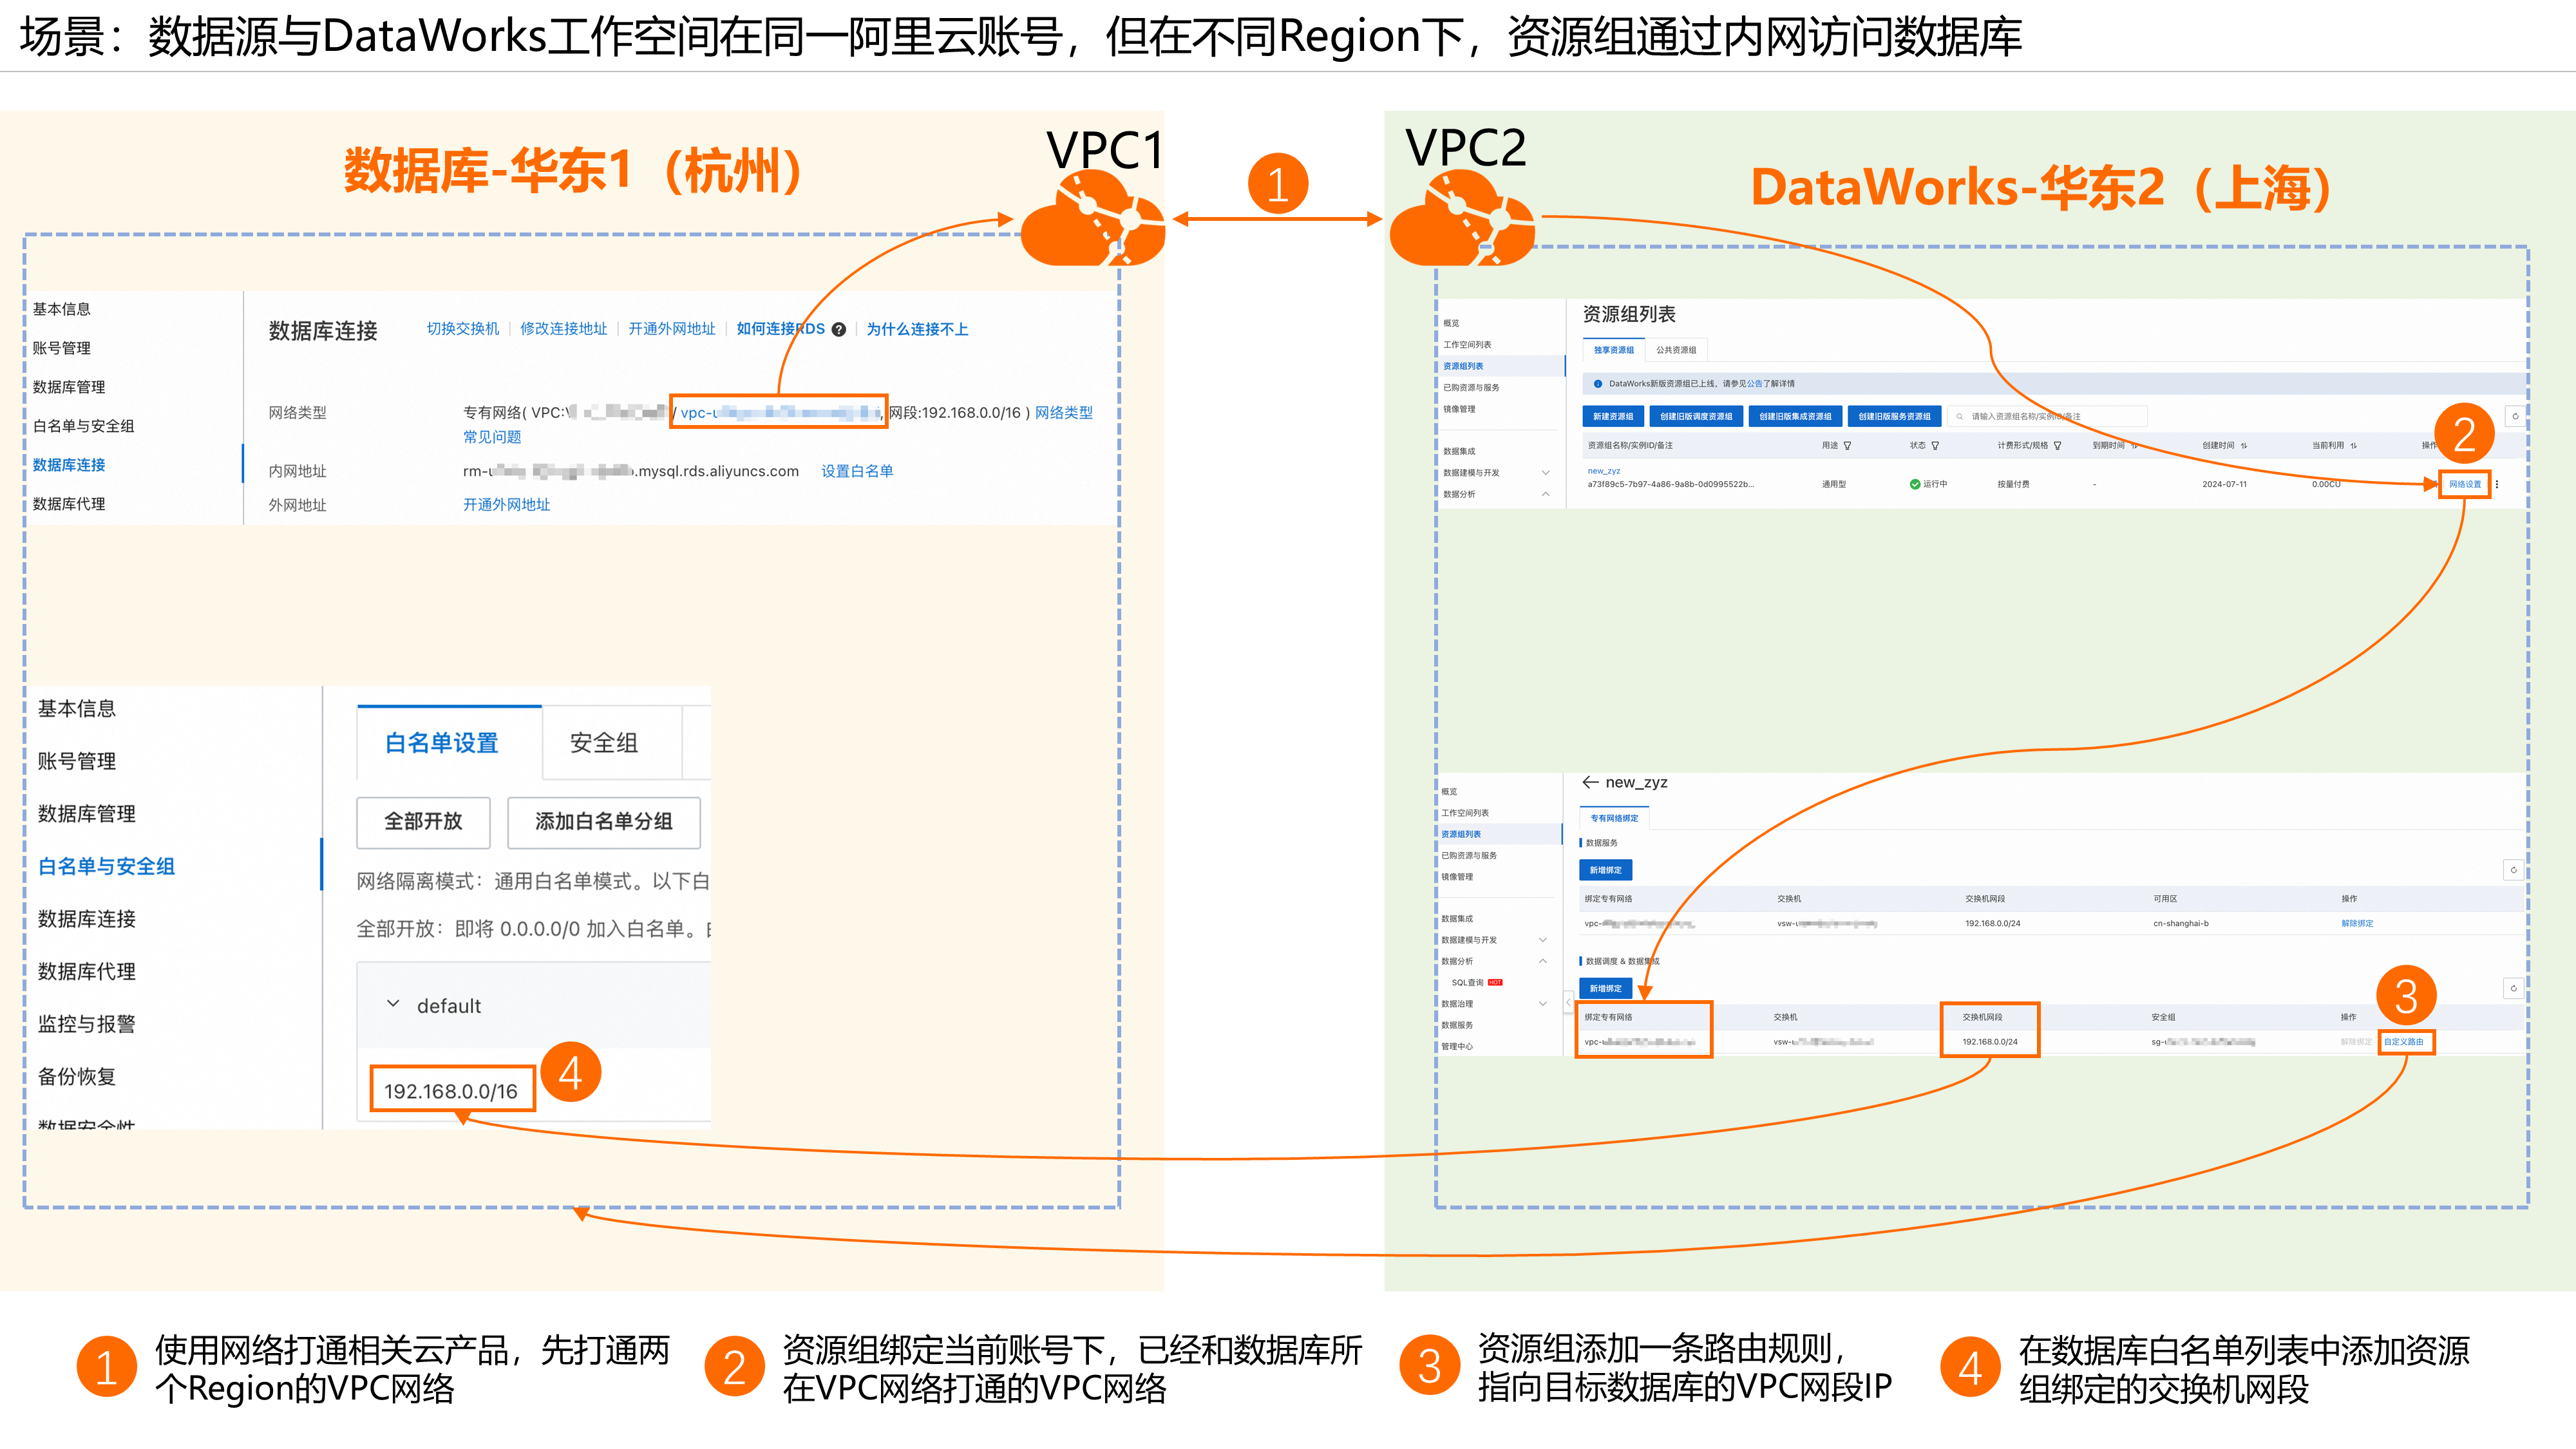This screenshot has width=2576, height=1449.
Task: Click help icon beside 如何连接RDS
Action: (x=839, y=329)
